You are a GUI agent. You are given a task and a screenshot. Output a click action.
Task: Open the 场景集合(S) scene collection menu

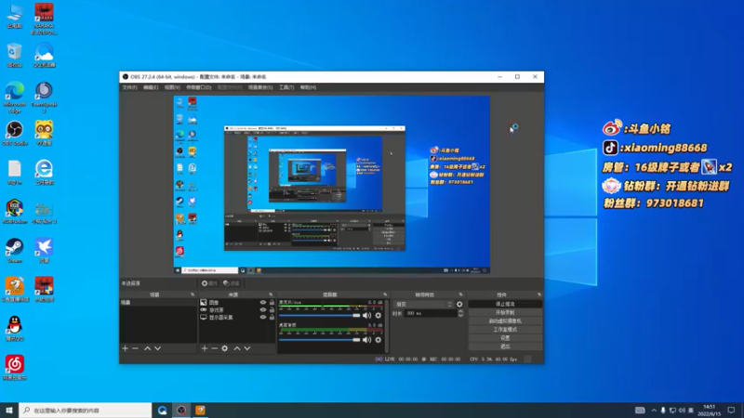pos(260,87)
